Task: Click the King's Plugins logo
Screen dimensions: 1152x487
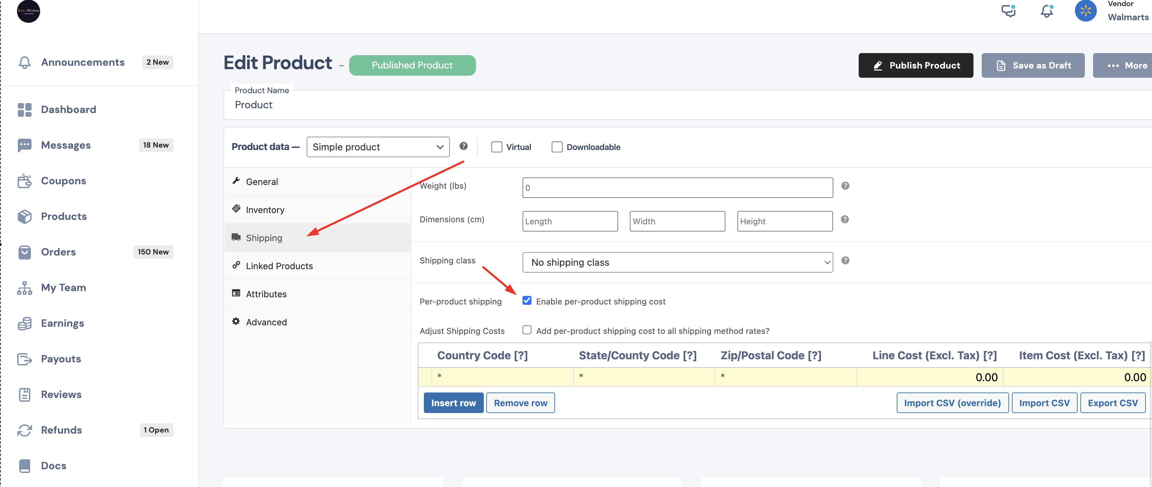Action: point(28,11)
